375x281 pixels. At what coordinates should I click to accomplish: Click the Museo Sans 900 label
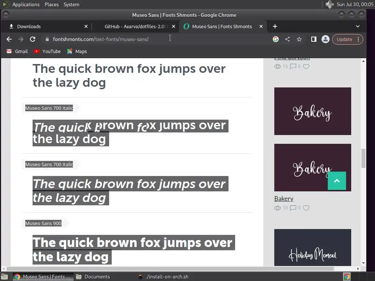(x=43, y=223)
